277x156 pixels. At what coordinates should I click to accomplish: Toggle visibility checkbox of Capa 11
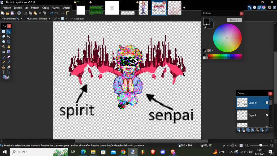tap(267, 103)
